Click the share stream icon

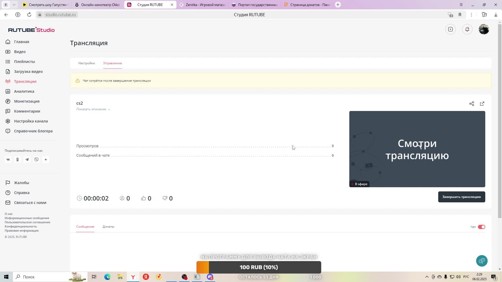[x=472, y=104]
